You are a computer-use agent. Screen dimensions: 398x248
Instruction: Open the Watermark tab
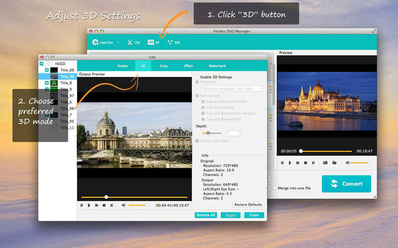[217, 65]
